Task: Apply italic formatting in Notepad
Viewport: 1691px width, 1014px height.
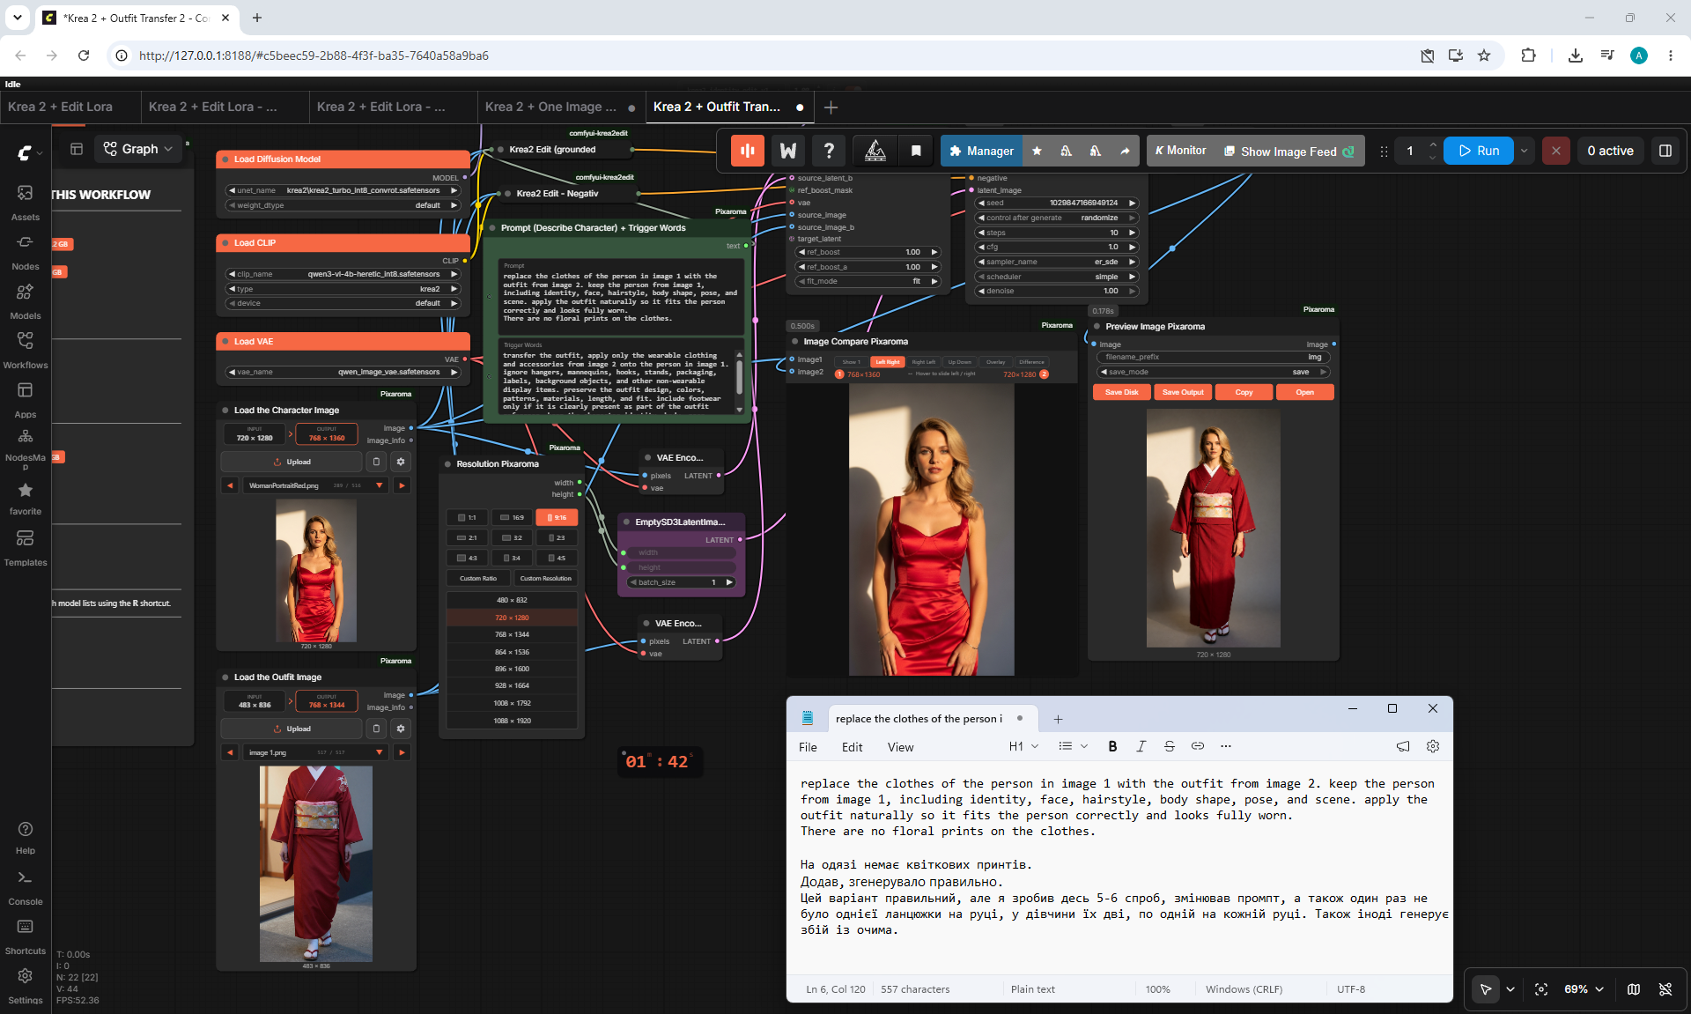Action: [1141, 746]
